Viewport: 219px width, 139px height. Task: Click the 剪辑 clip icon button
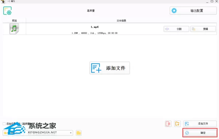click(203, 29)
